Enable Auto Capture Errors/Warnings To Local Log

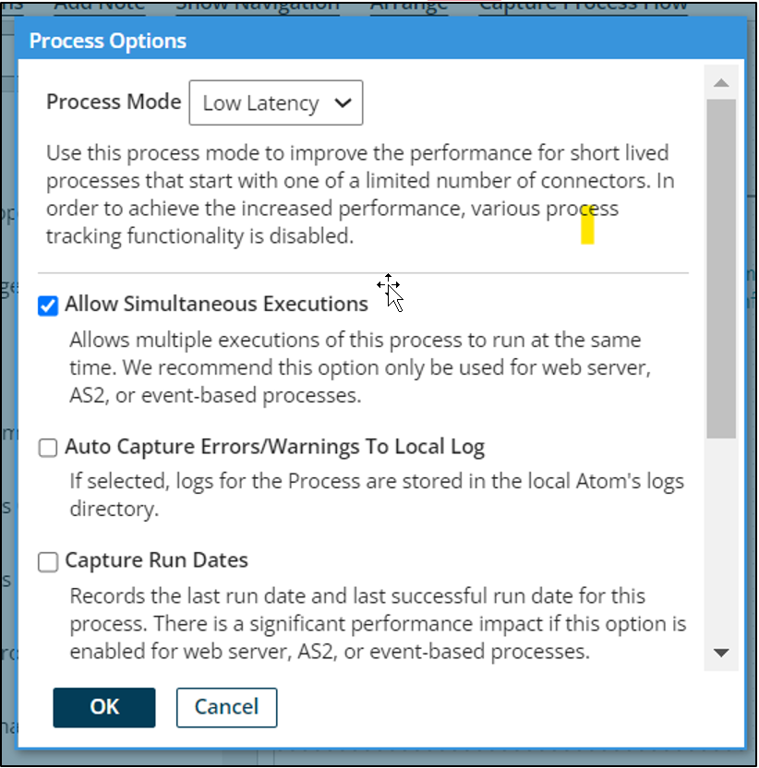click(47, 448)
